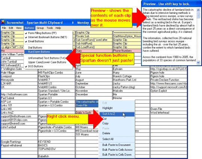This screenshot has height=159, width=202.
Task: Open the Tools menu
Action: [50, 28]
